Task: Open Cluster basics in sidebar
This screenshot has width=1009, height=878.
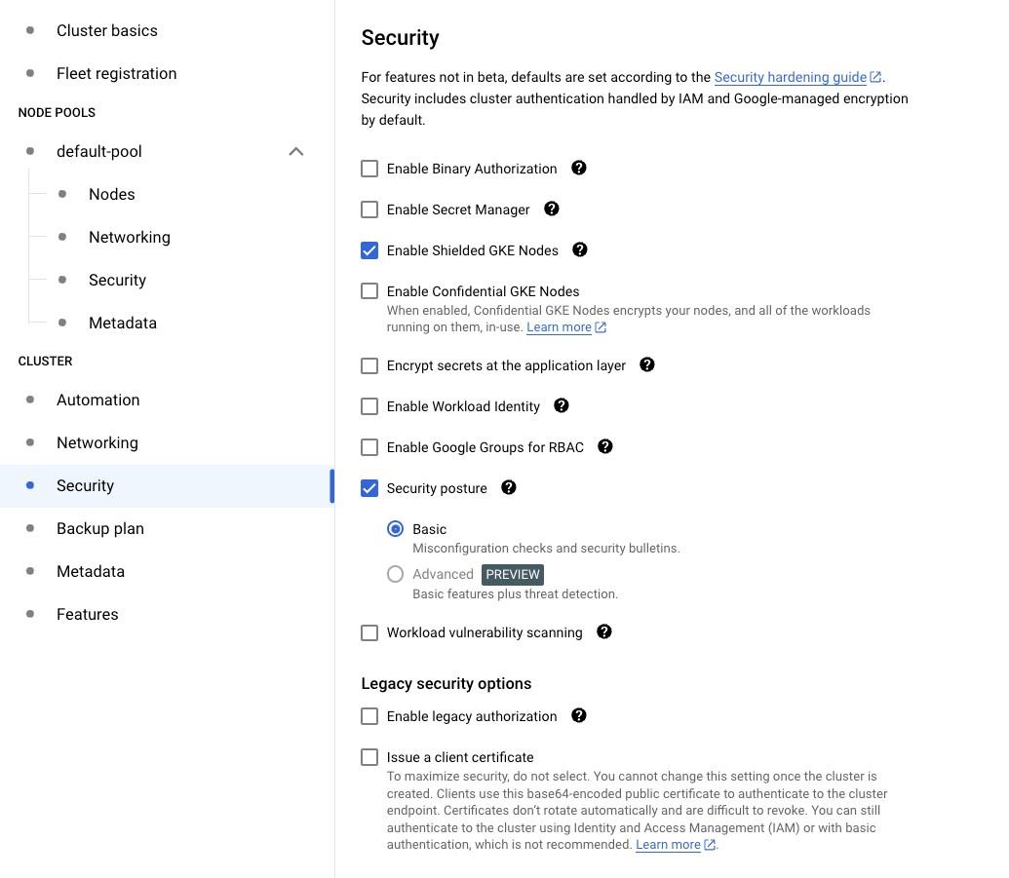Action: 107,31
